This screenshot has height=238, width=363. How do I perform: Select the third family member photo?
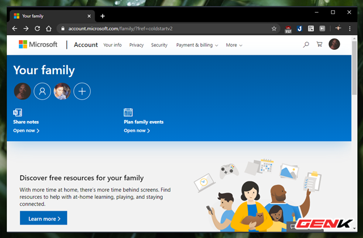click(62, 91)
